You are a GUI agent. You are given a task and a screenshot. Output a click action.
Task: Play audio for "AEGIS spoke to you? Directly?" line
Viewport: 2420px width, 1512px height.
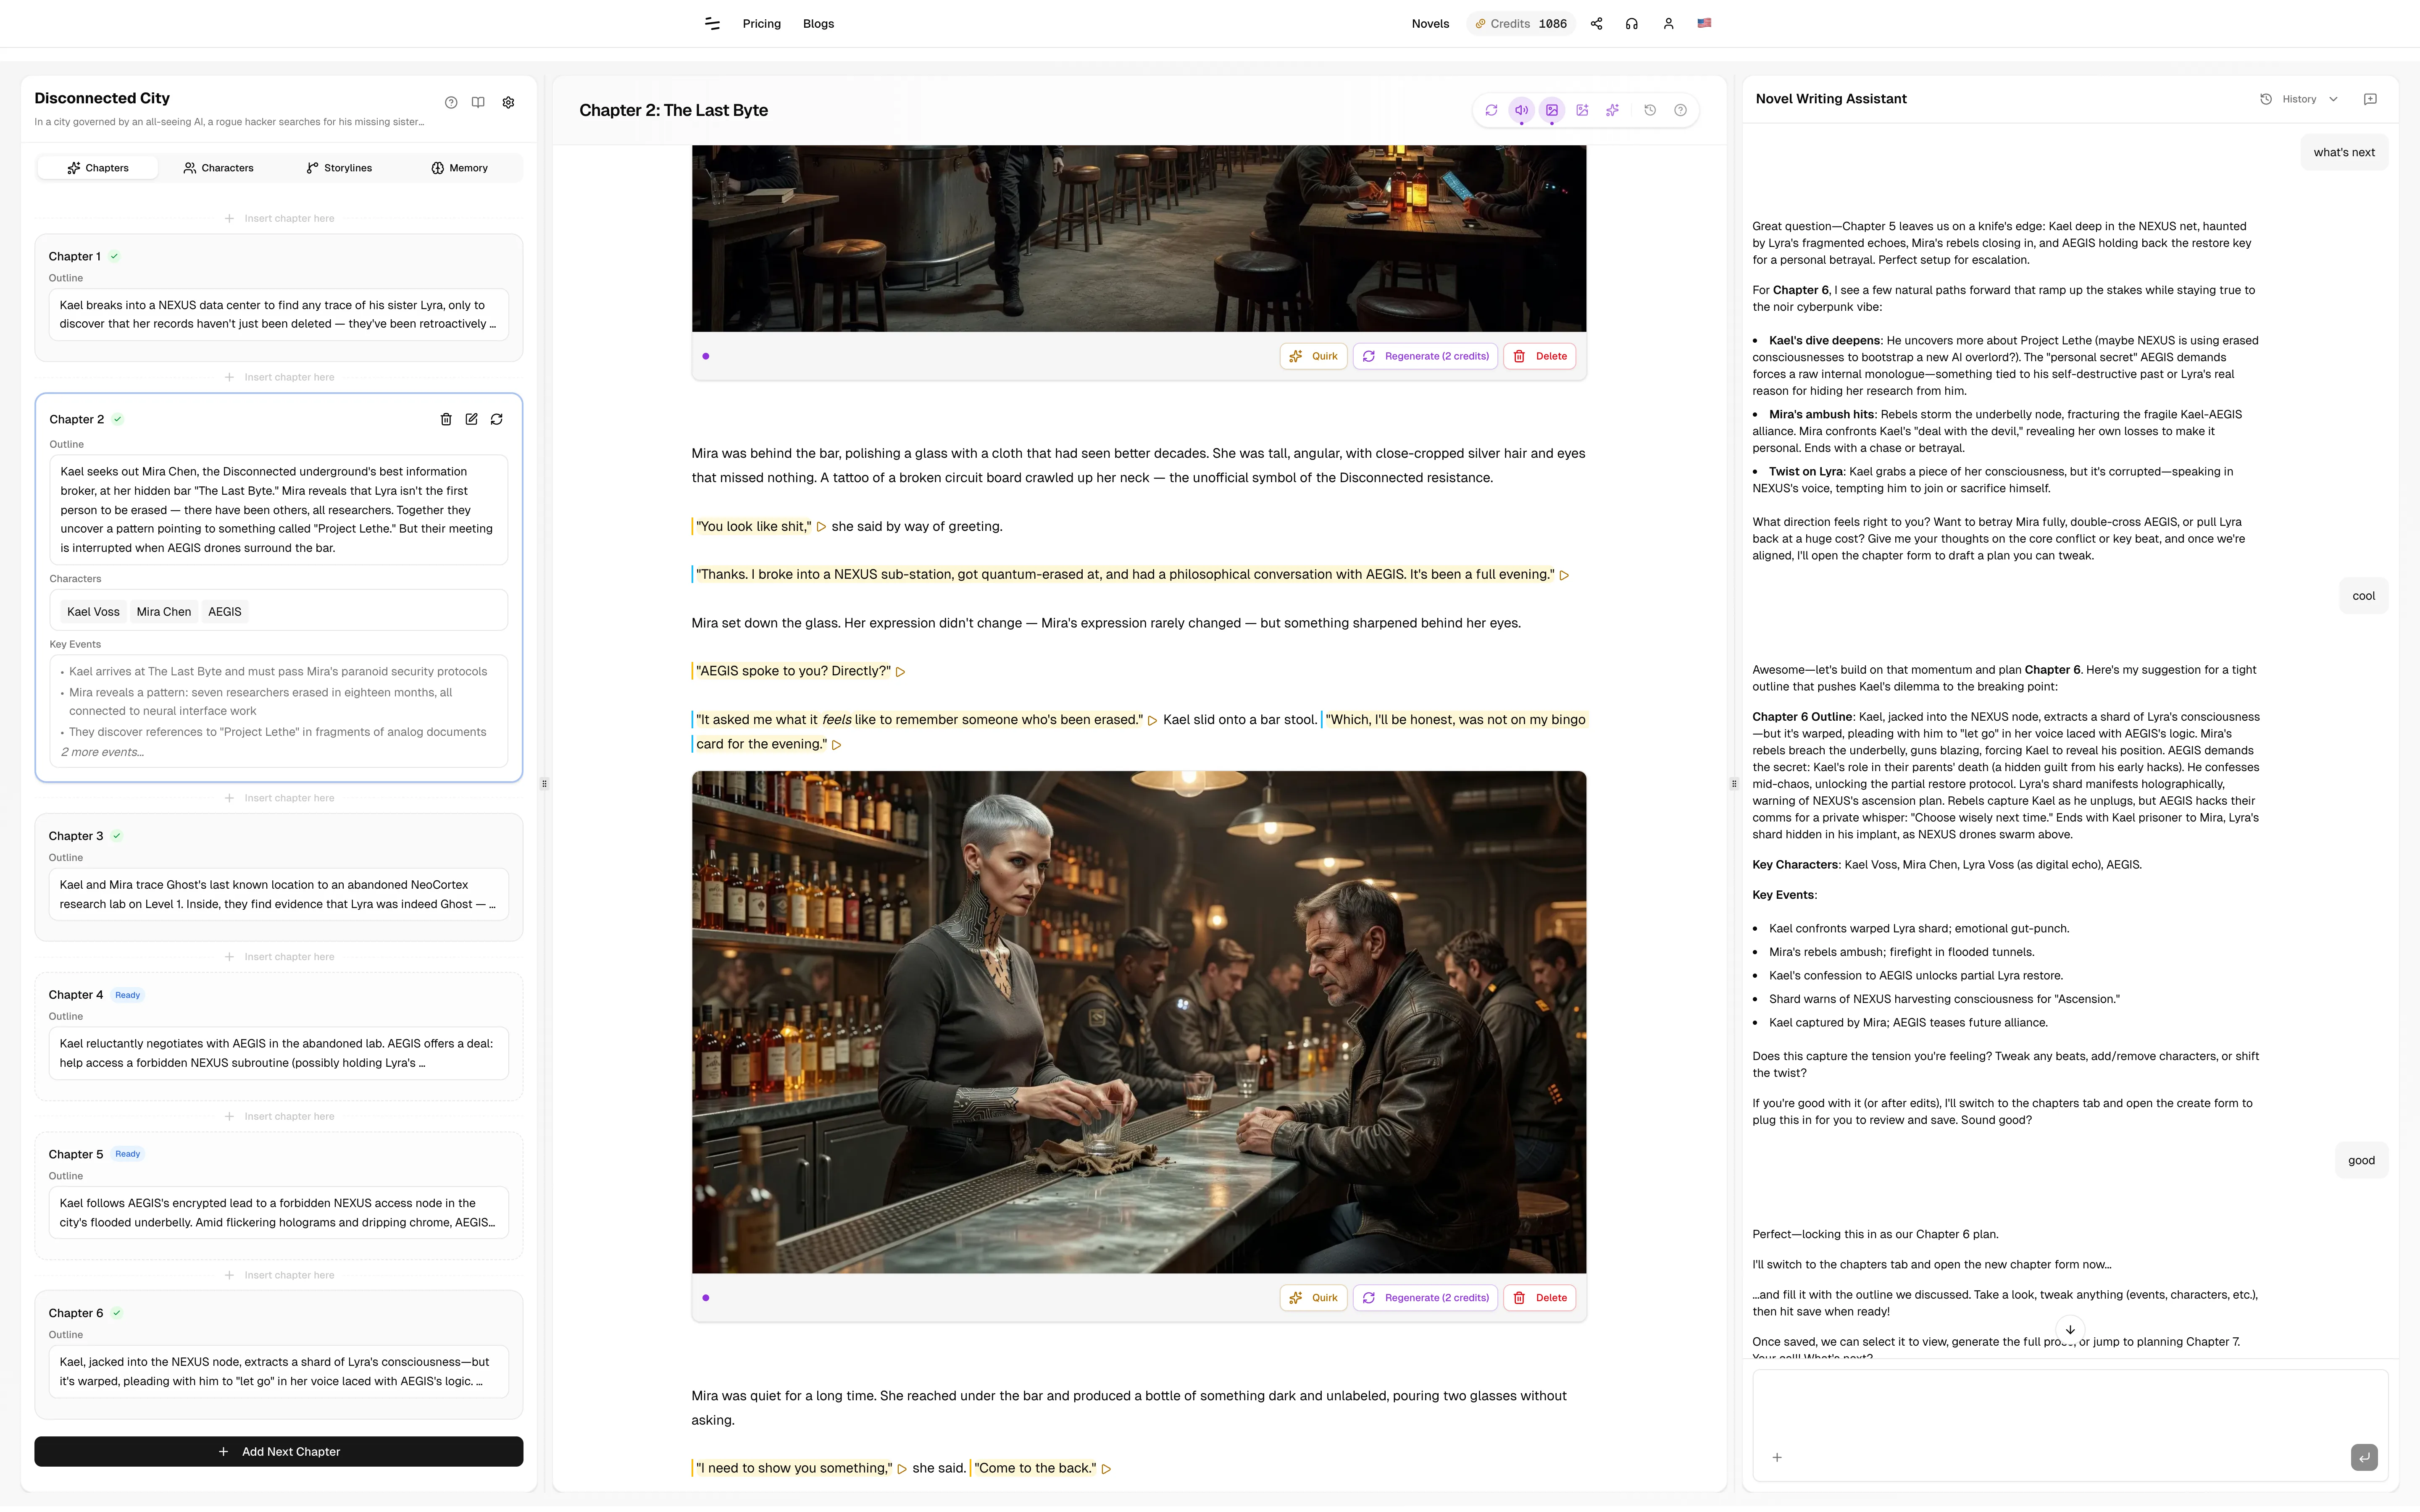900,672
